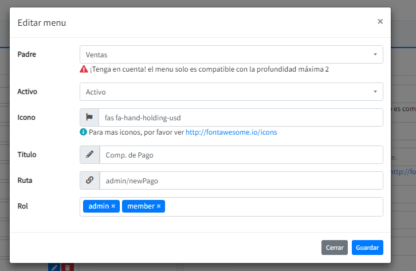Screen dimensions: 416x271
Task: Click the red trash delete button behind modal
Action: (x=68, y=267)
